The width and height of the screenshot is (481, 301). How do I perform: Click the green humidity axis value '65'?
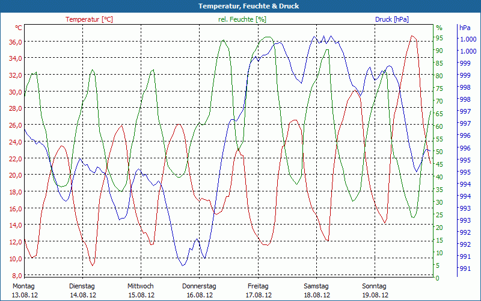coord(440,114)
